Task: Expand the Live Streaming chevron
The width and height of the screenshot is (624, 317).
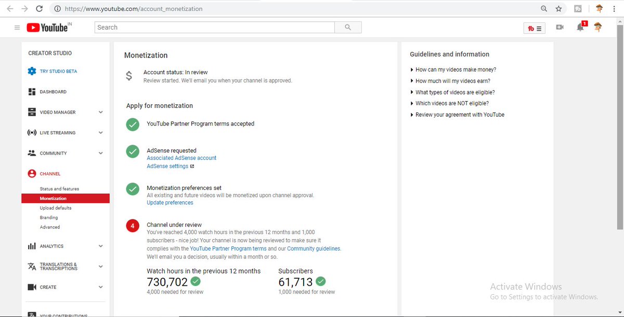Action: 101,133
